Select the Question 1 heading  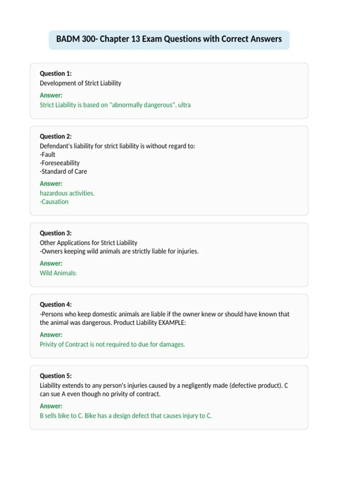(56, 74)
